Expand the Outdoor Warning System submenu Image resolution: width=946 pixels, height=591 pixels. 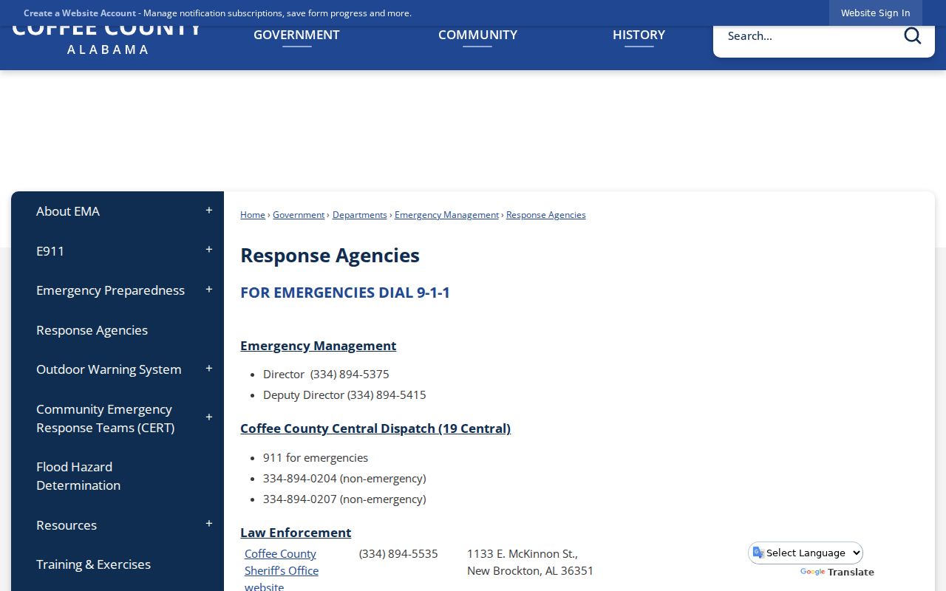tap(209, 369)
